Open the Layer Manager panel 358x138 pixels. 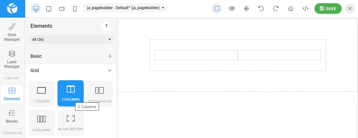point(12,59)
